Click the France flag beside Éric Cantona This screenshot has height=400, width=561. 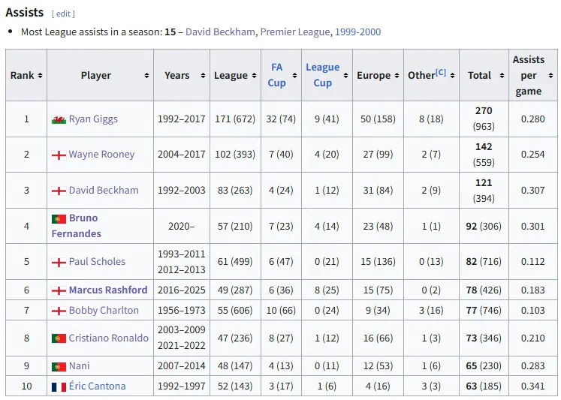coord(59,386)
